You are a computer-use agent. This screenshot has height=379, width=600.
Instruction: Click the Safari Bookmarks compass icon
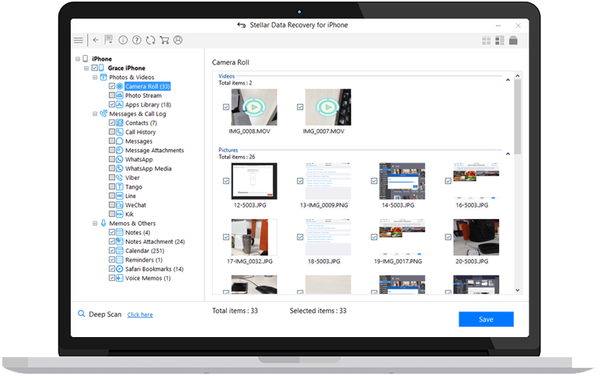pyautogui.click(x=120, y=269)
